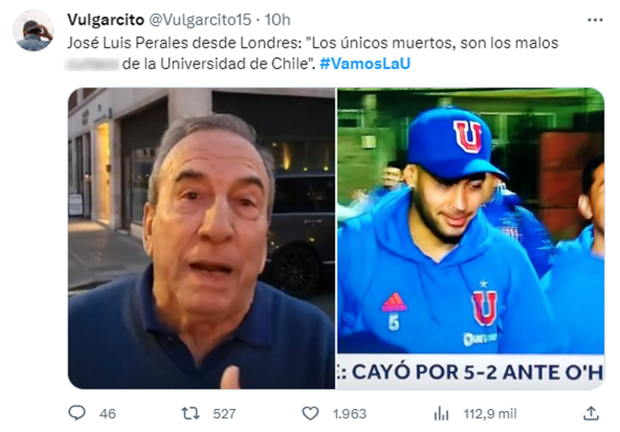Click the 46 replies count
Viewport: 620px width, 432px height.
(x=108, y=414)
